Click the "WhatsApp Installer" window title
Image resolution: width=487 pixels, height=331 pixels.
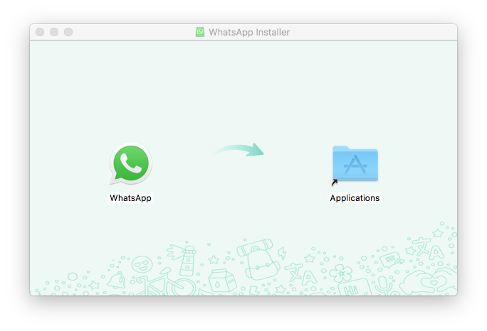[249, 32]
